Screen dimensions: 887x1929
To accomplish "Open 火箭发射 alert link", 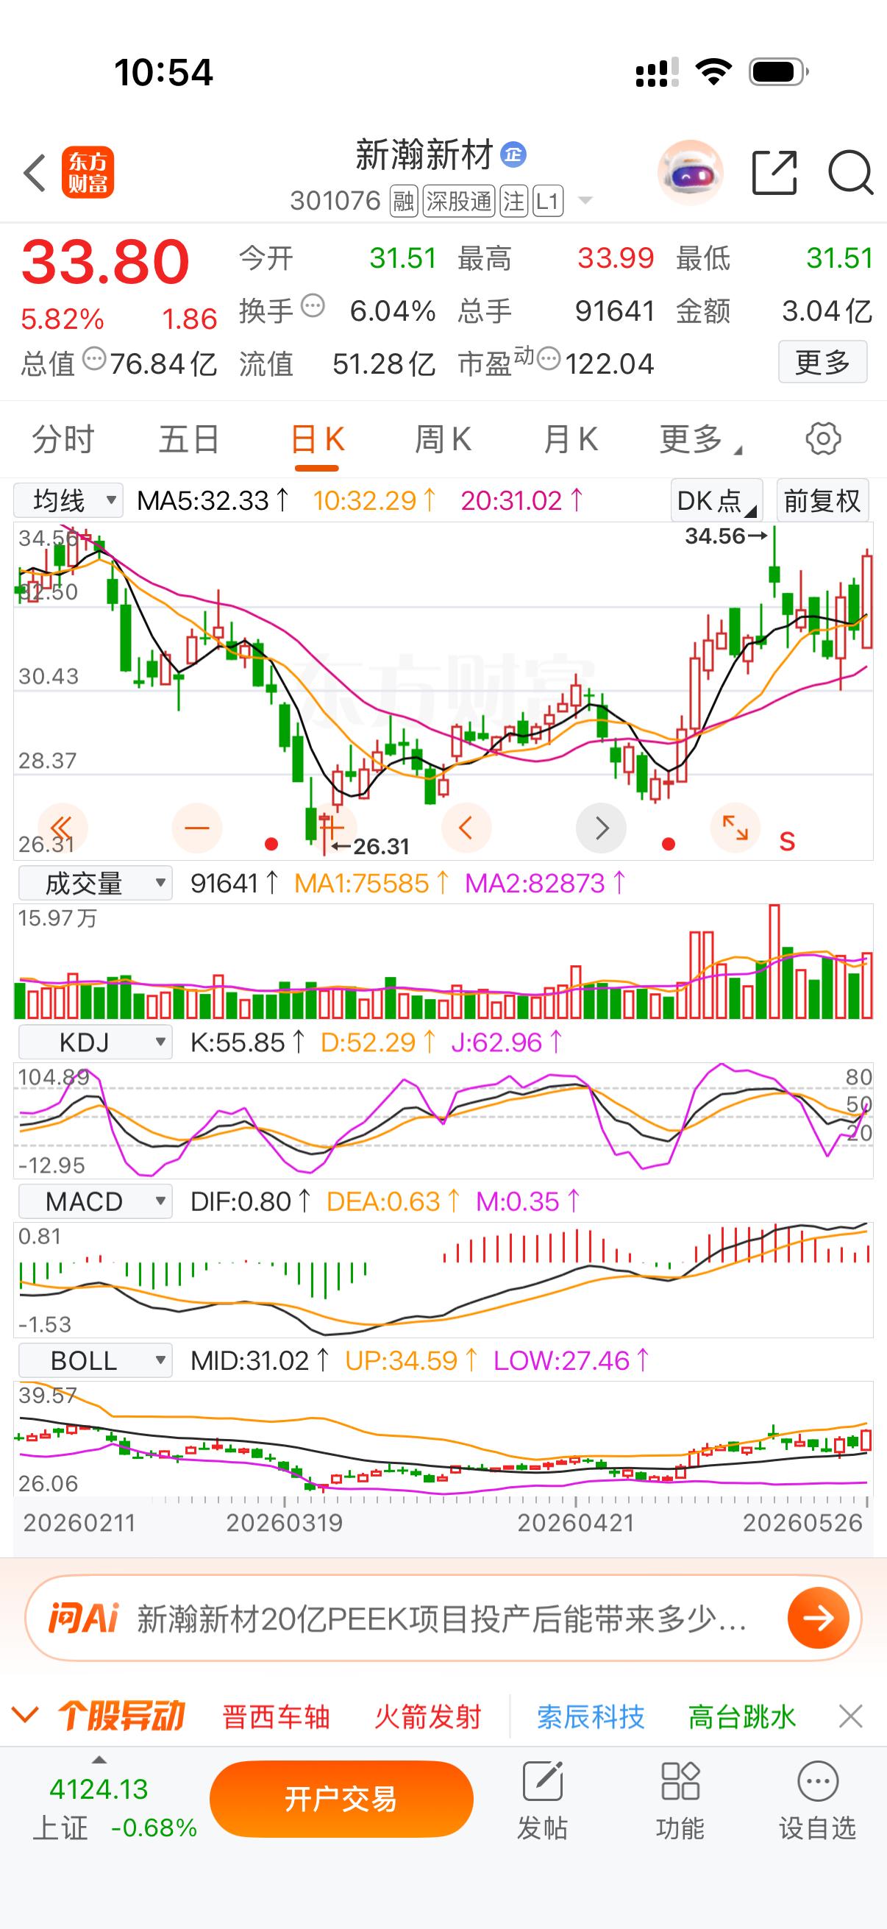I will 427,1716.
